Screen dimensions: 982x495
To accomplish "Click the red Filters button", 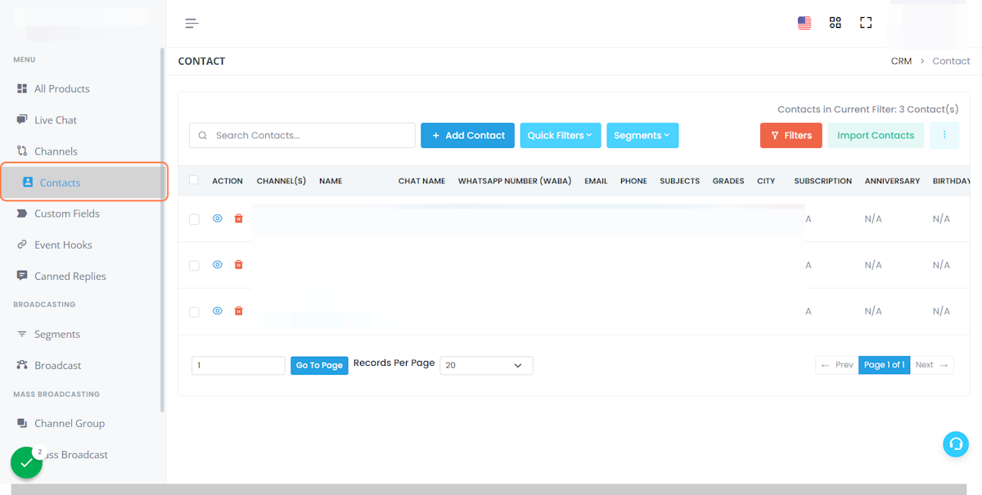I will 791,135.
